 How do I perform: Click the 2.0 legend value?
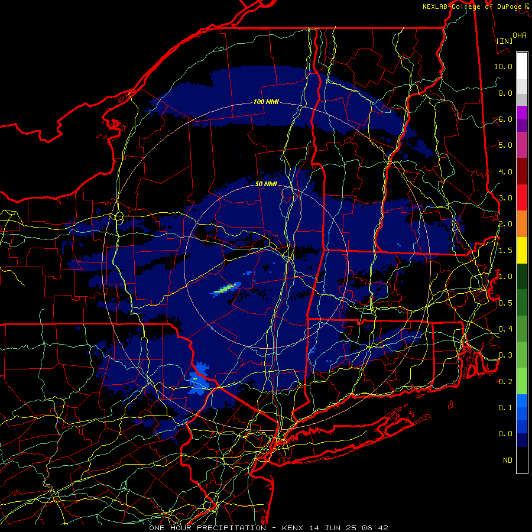point(505,224)
